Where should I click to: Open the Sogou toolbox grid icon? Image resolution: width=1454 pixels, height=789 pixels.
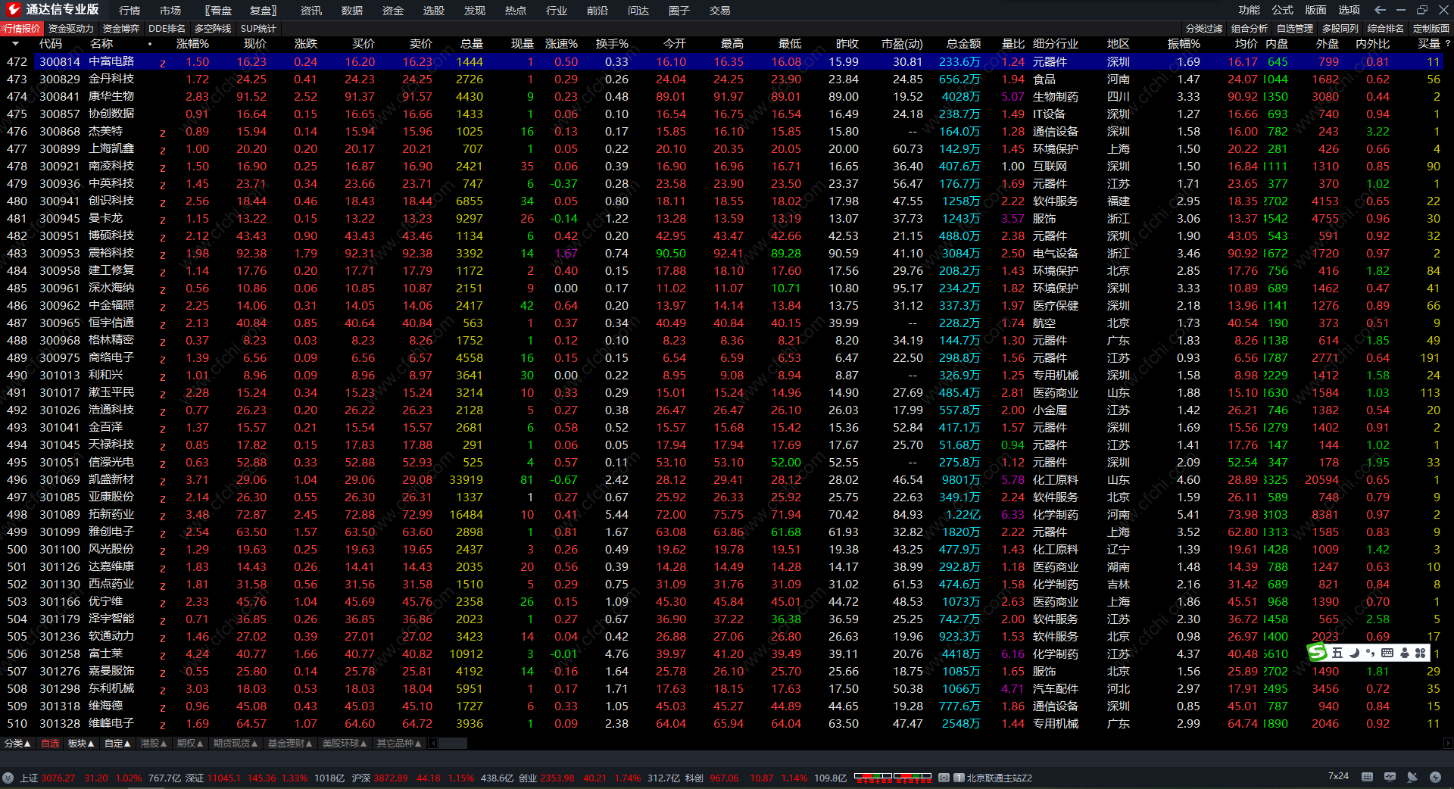[1420, 653]
